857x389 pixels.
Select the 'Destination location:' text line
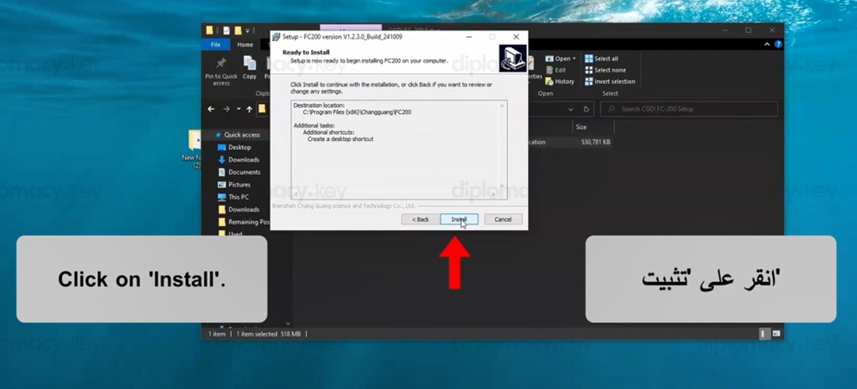pyautogui.click(x=319, y=105)
